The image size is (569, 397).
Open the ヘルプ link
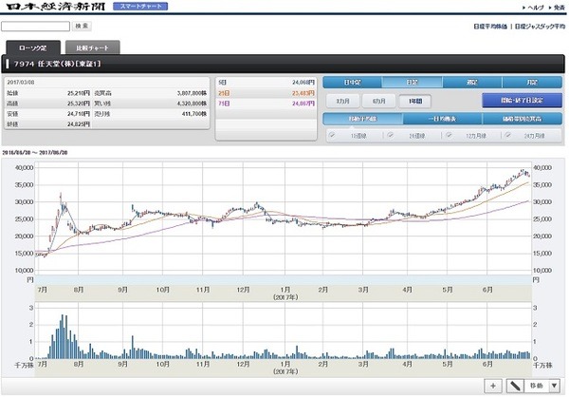[x=533, y=8]
